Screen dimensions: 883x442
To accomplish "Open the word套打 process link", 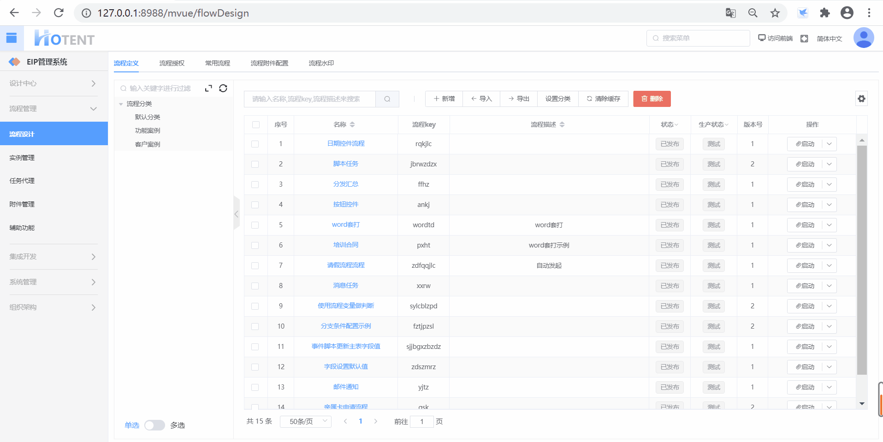I will click(345, 225).
